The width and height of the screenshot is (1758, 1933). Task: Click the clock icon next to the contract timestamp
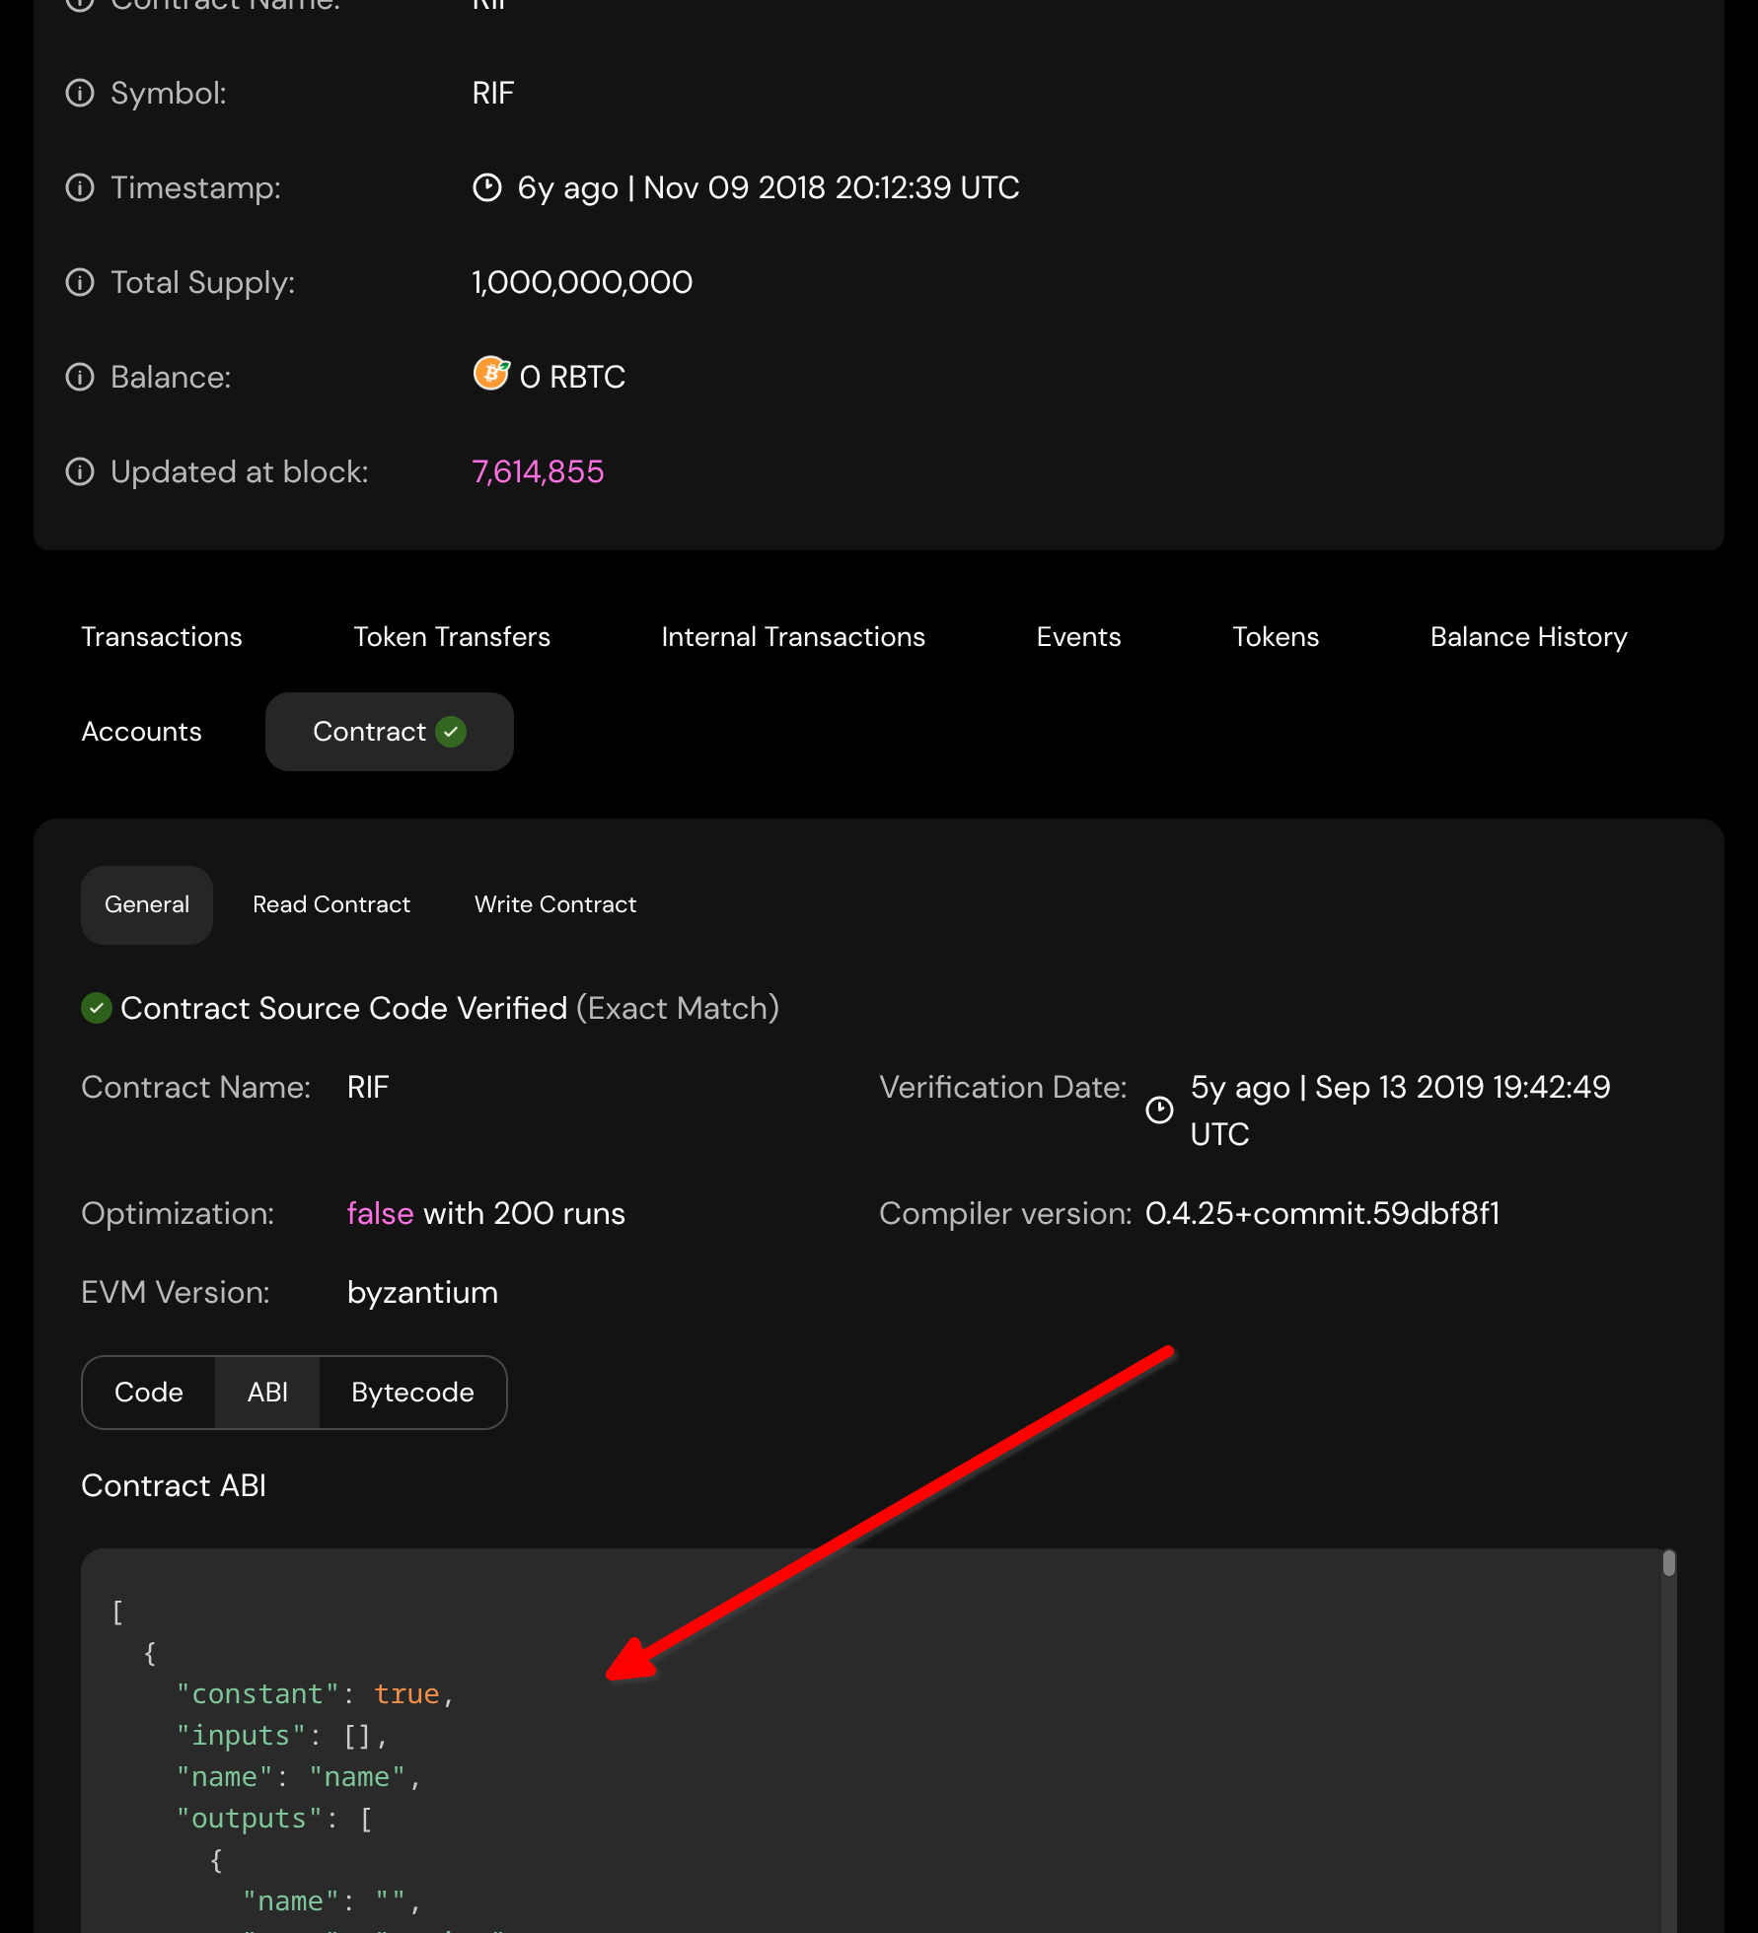point(487,187)
